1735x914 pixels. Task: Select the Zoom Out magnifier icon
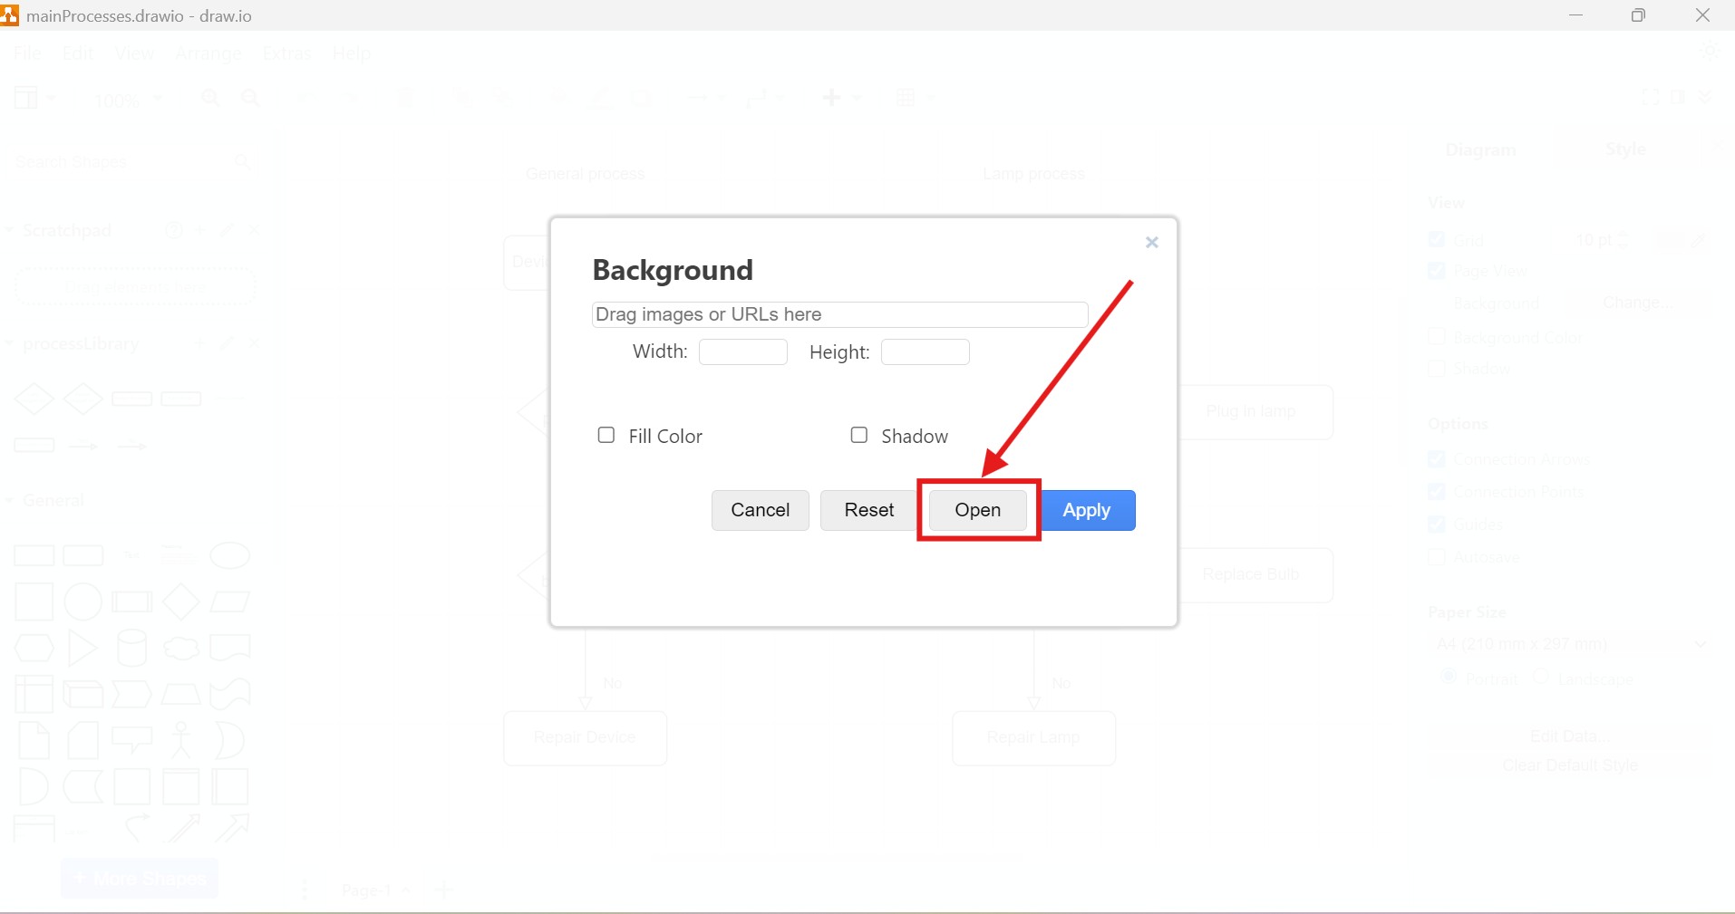click(x=251, y=99)
